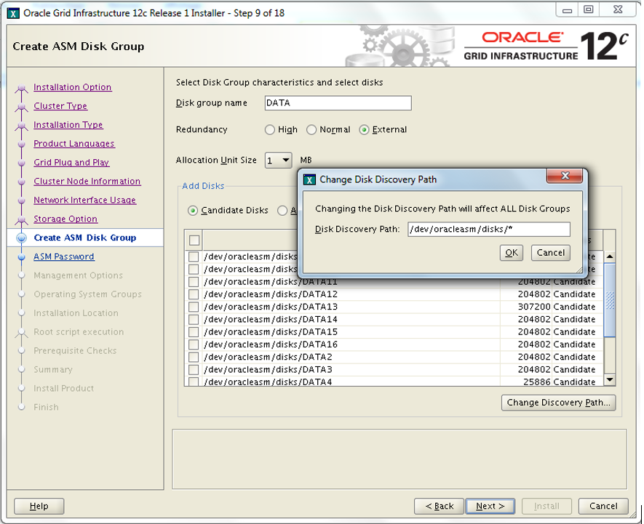Cancel the installer
The height and width of the screenshot is (524, 644).
coord(603,507)
